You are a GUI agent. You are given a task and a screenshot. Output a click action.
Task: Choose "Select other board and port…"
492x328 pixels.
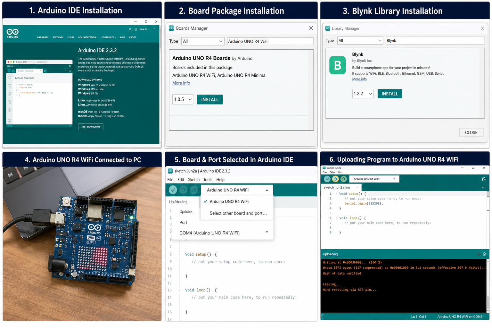tap(237, 213)
